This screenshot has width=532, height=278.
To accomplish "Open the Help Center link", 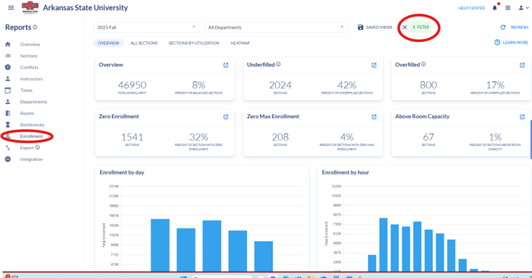I will tap(471, 8).
